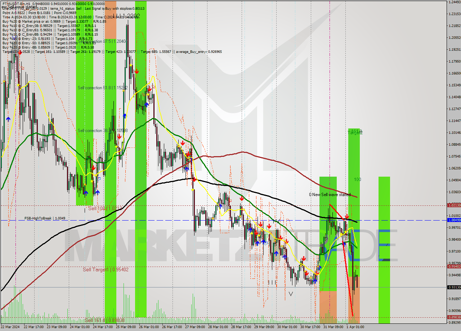The width and height of the screenshot is (461, 331).
Task: Click the 'Target2' label on green bar
Action: pos(355,133)
